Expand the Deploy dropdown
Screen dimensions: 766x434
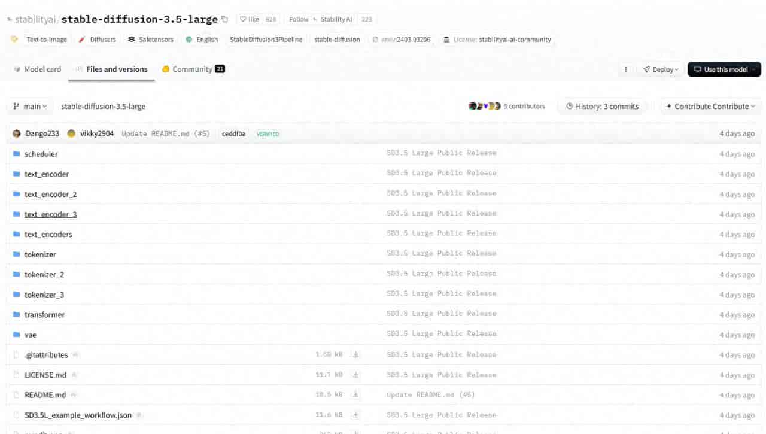(x=661, y=69)
